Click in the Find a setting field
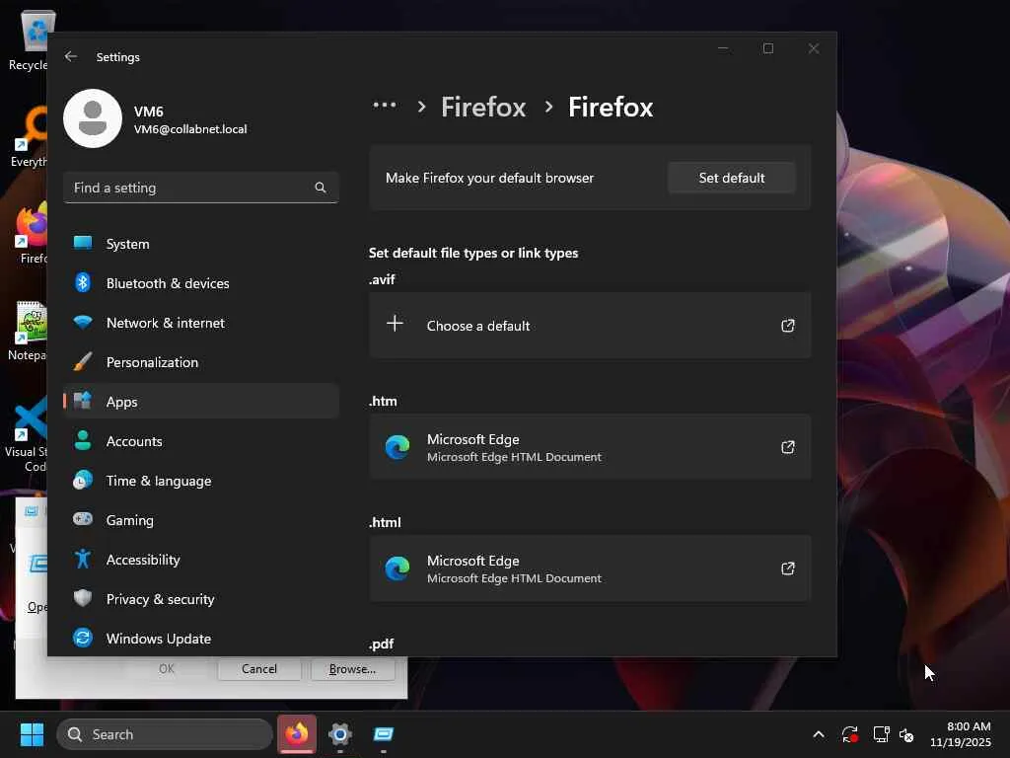 201,188
